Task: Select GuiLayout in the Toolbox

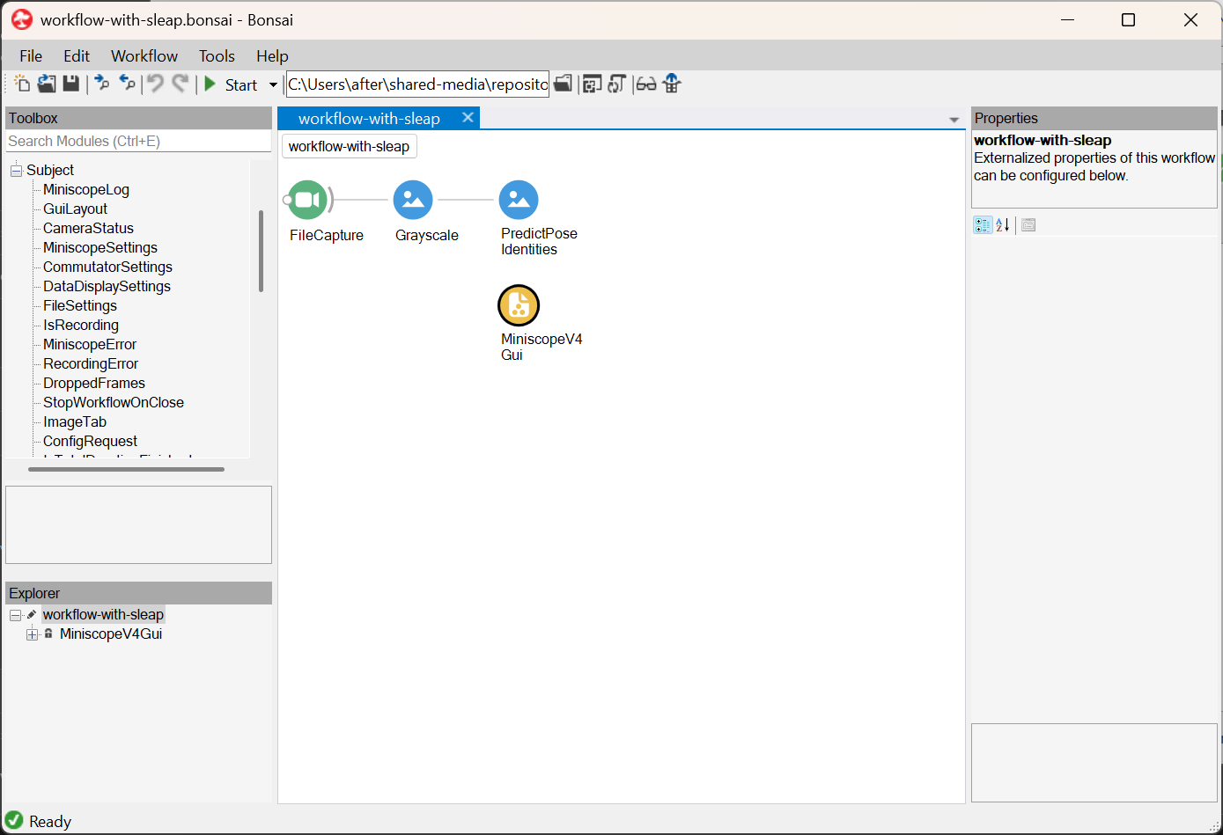Action: point(76,209)
